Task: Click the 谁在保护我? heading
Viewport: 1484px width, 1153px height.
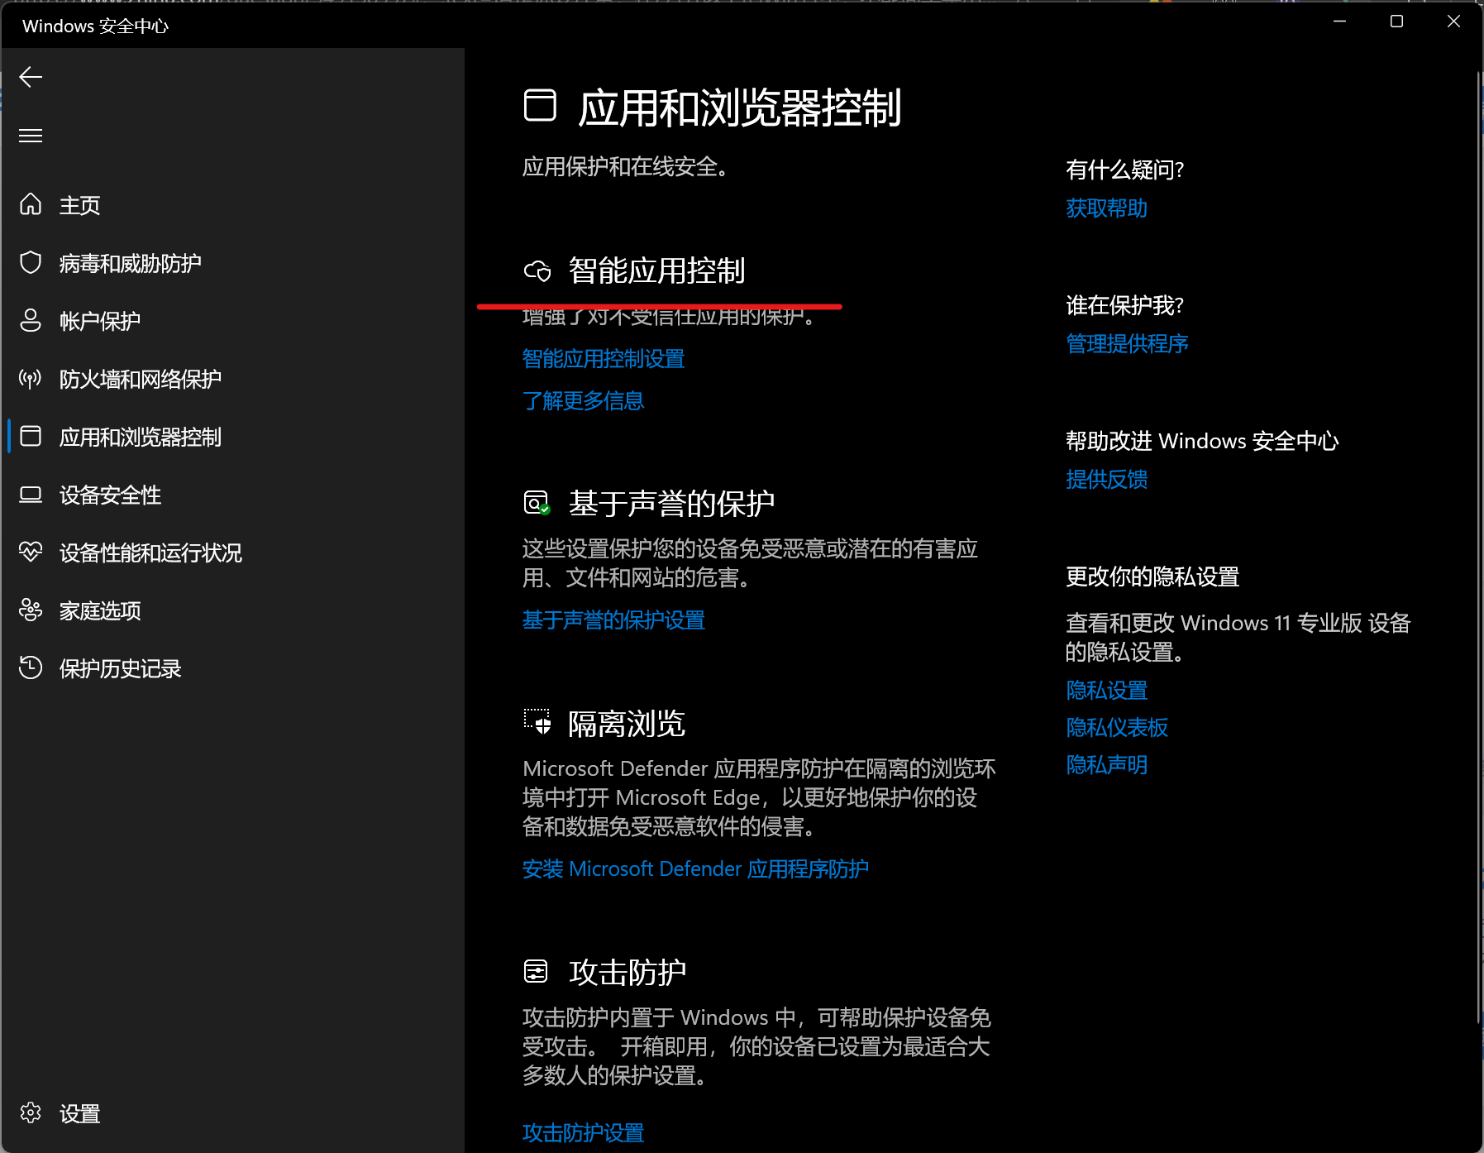Action: [x=1125, y=305]
